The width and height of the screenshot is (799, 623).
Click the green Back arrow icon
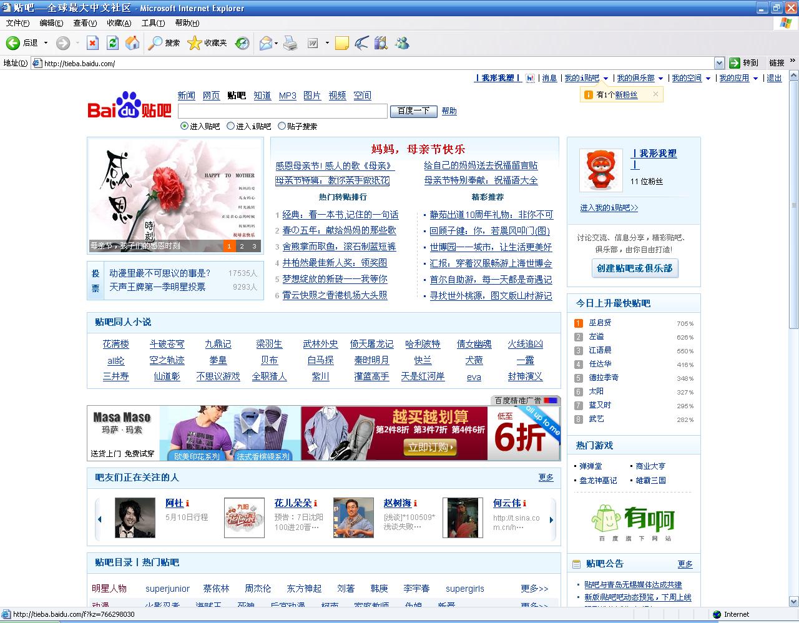(x=12, y=43)
